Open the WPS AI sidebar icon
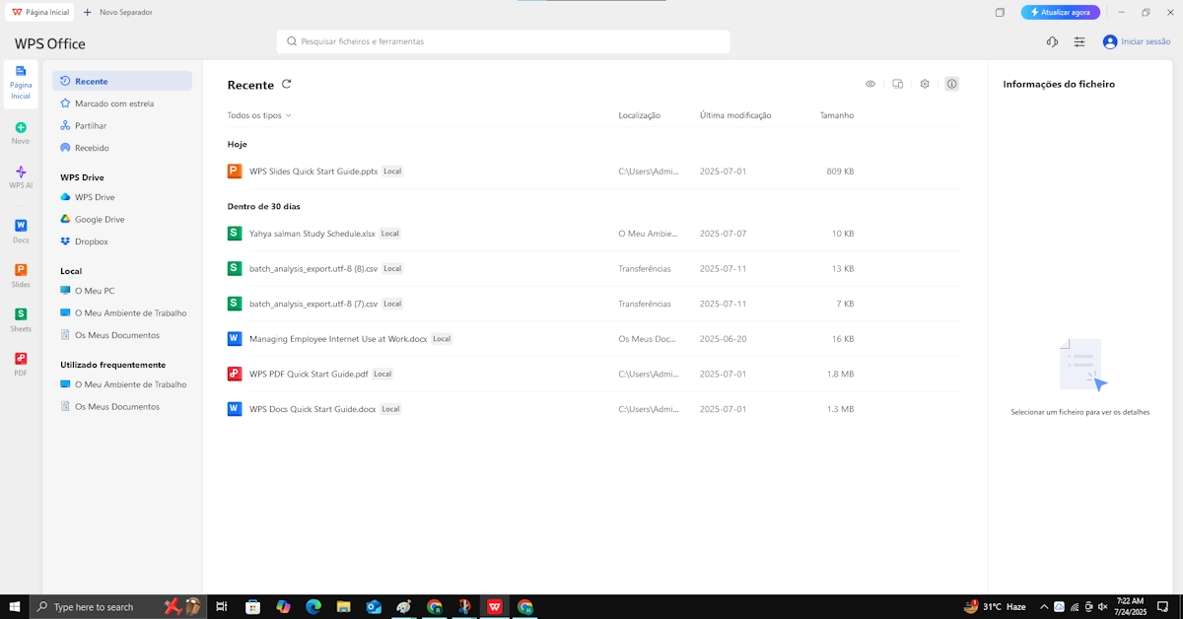The image size is (1183, 619). pyautogui.click(x=21, y=172)
